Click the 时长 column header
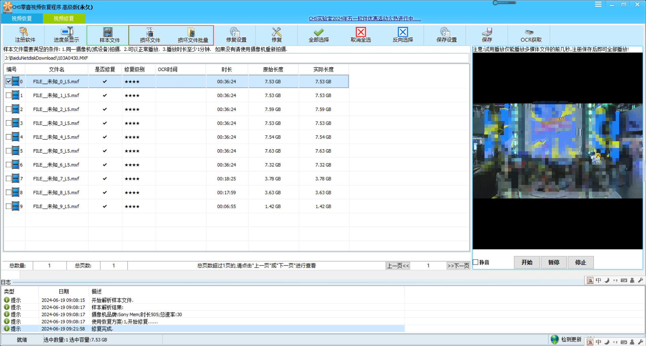 227,69
